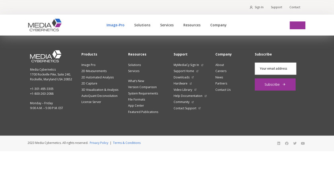Screen dimensions: 334x187
Task: Click the Media Cybernetics header logo
Action: 45,25
